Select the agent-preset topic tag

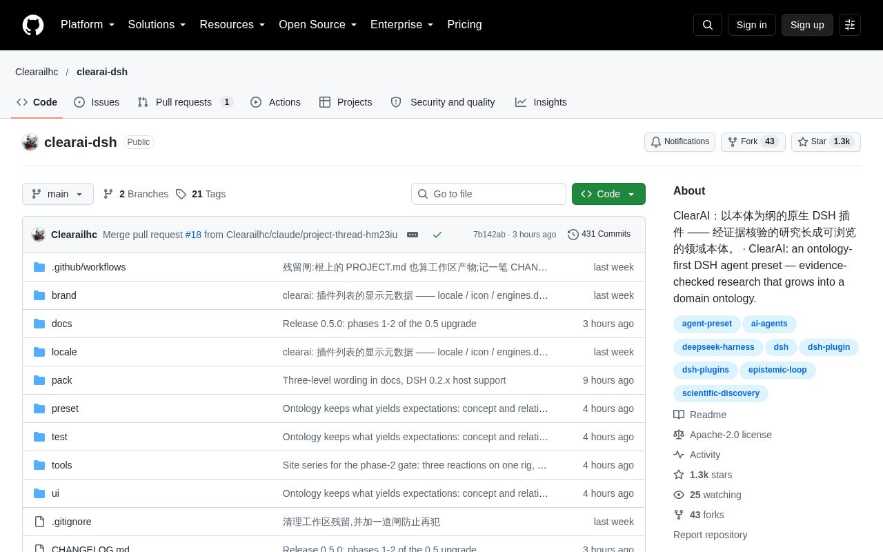707,324
